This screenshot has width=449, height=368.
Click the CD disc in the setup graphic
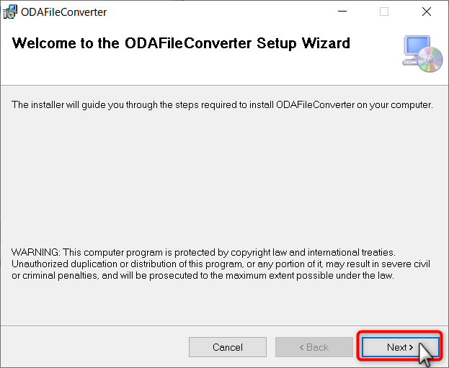pos(430,59)
